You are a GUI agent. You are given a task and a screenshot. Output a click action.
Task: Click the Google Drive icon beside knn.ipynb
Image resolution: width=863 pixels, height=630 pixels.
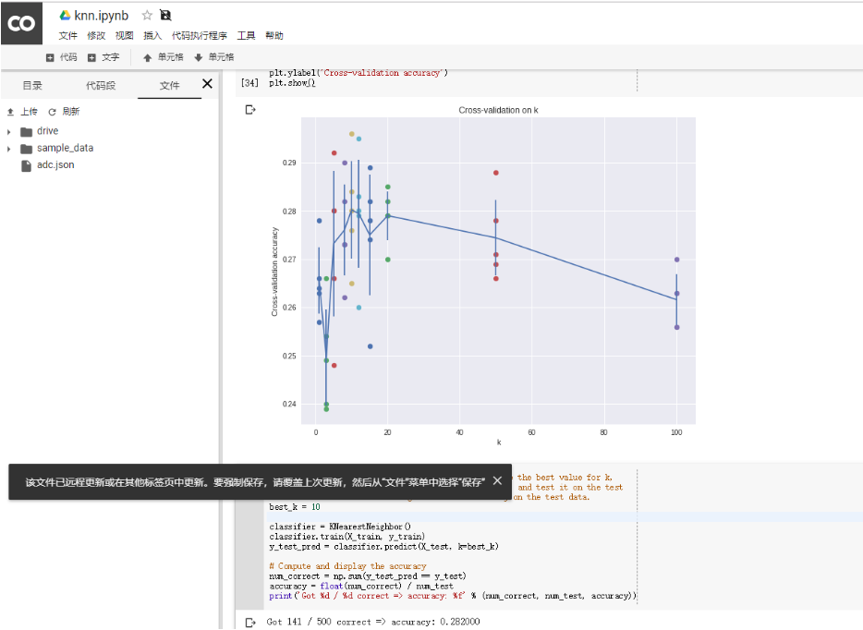(x=65, y=16)
